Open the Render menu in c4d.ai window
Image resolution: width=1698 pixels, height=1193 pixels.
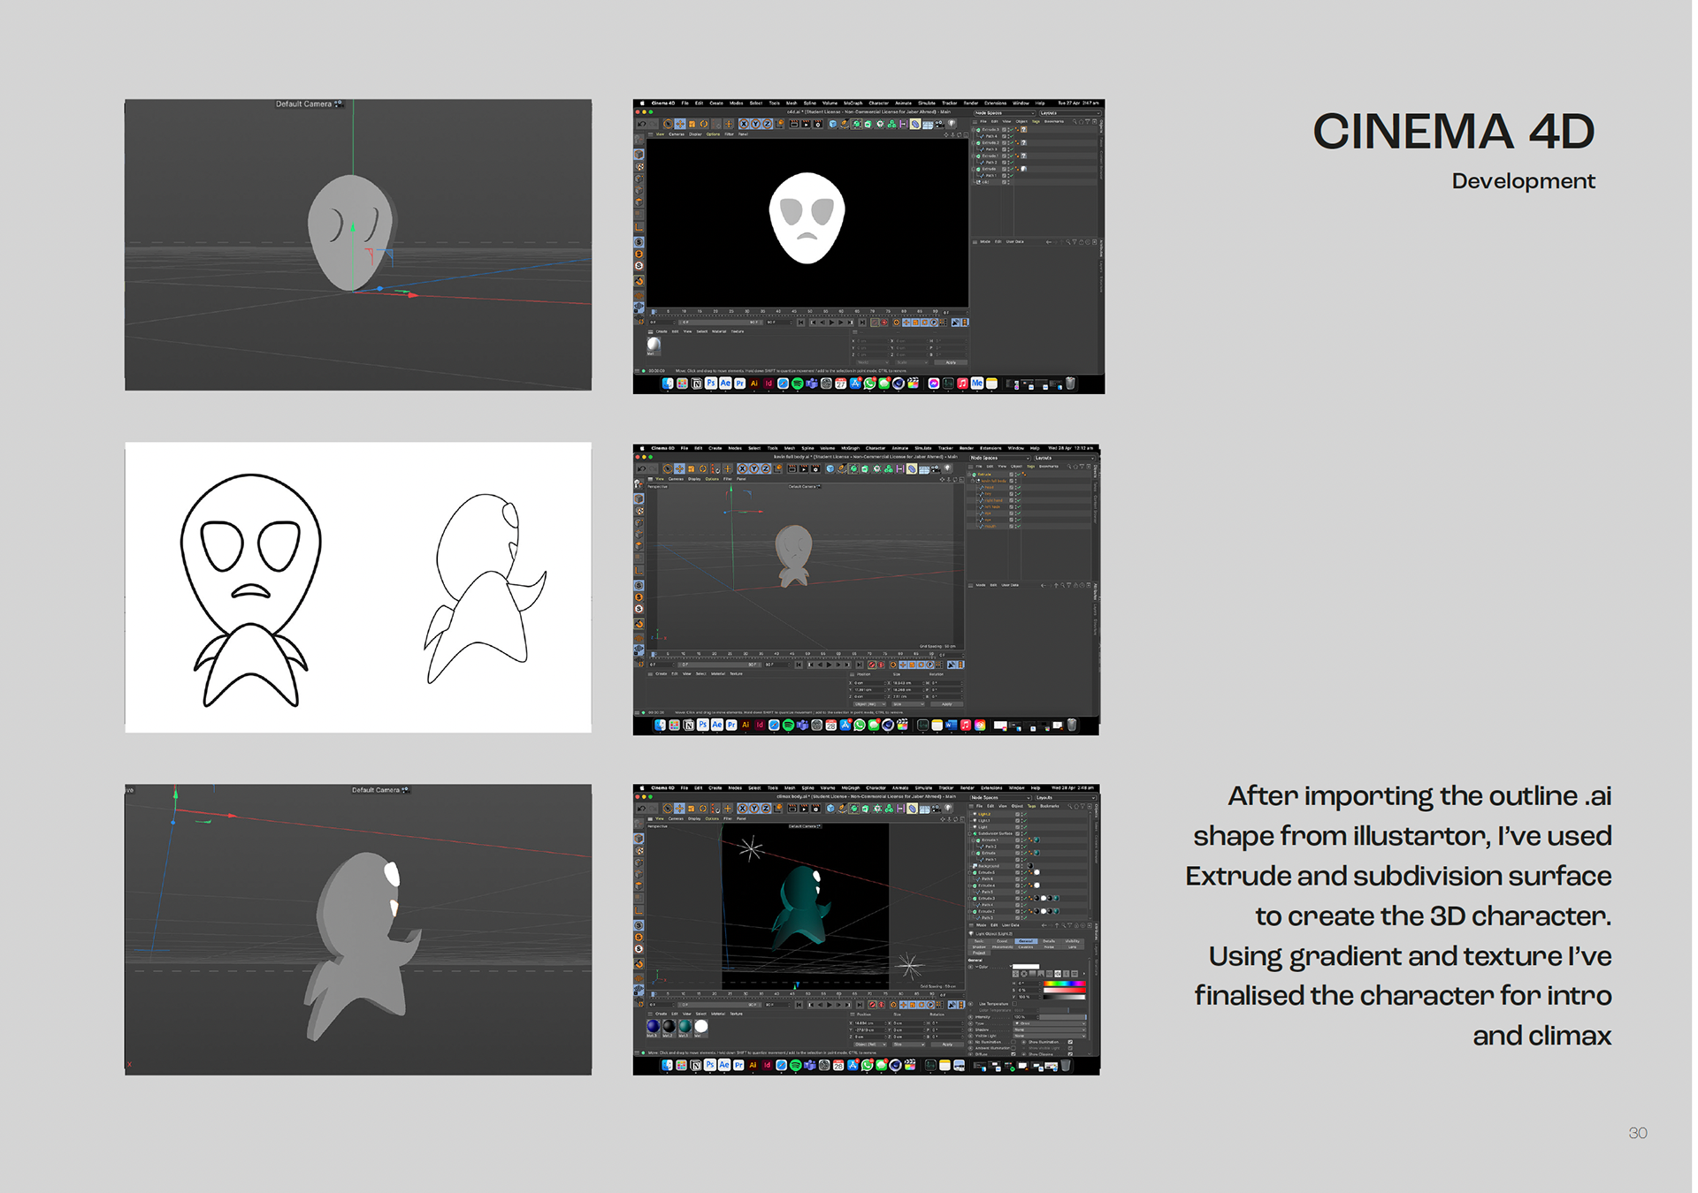point(970,103)
